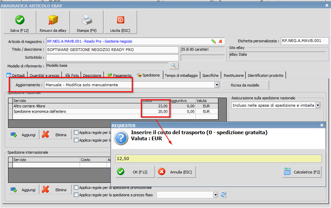331x208 pixels.
Task: Click Rimuovi da eBay toolbar button
Action: pyautogui.click(x=53, y=22)
